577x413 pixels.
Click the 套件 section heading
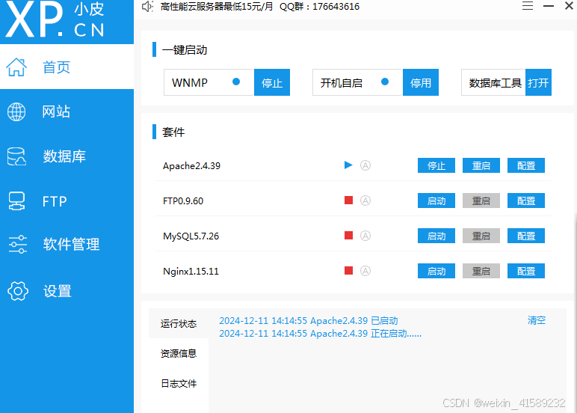pos(173,132)
